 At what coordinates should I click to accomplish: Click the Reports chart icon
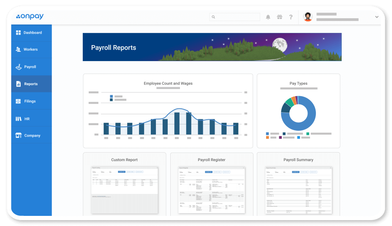click(18, 84)
